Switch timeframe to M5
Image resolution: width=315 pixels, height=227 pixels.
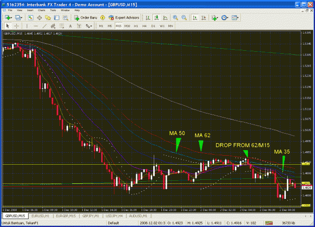click(x=110, y=26)
